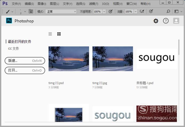Select 最近打开的文件 in sidebar
The width and height of the screenshot is (185, 127).
tap(20, 41)
